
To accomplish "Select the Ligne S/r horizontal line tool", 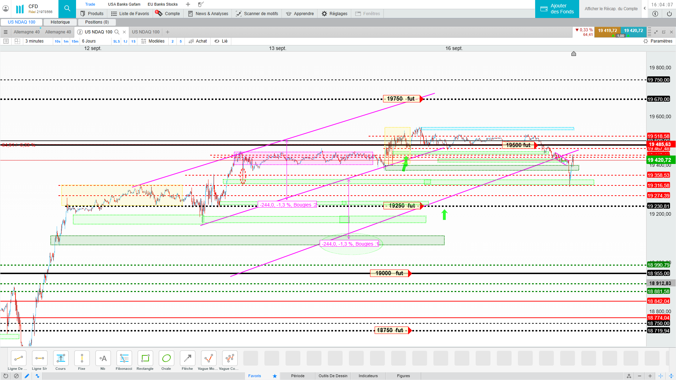I will 39,359.
